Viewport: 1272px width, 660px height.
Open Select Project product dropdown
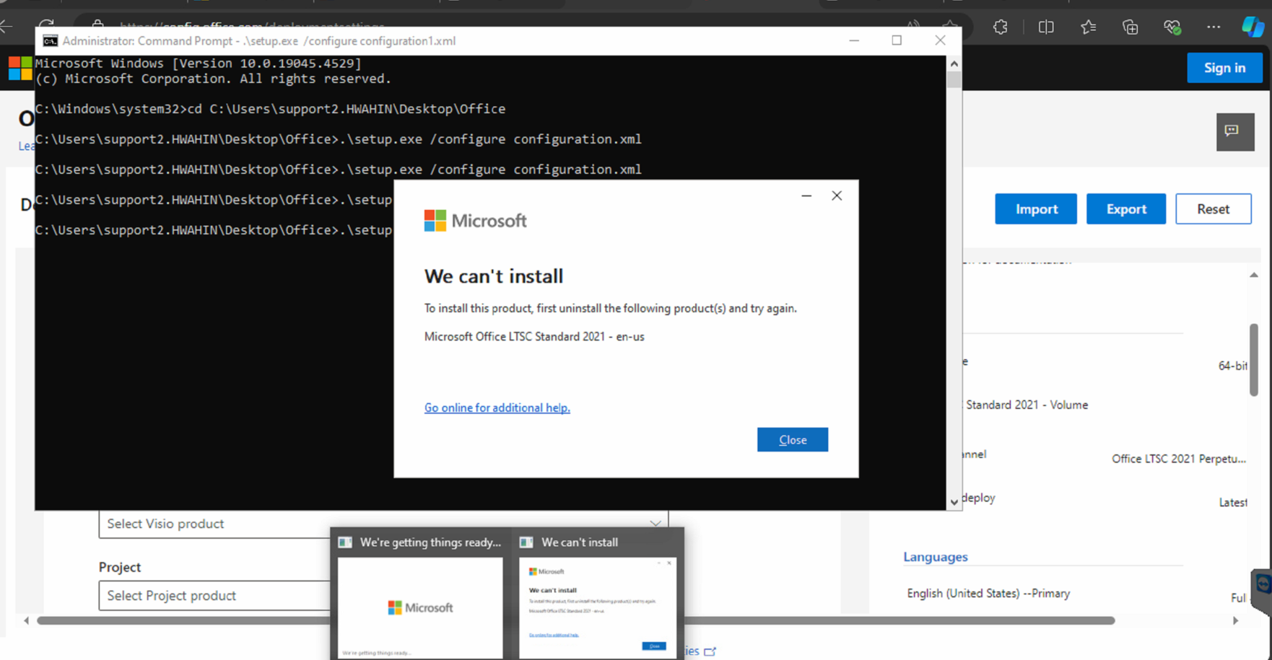click(214, 595)
